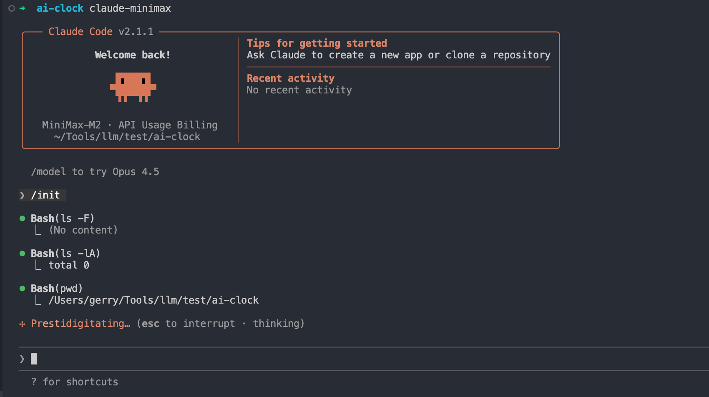
Task: Select the 'Recent activity' heading
Action: click(x=290, y=78)
